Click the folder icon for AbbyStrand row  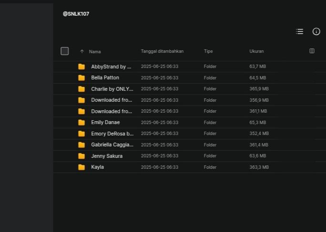[81, 67]
